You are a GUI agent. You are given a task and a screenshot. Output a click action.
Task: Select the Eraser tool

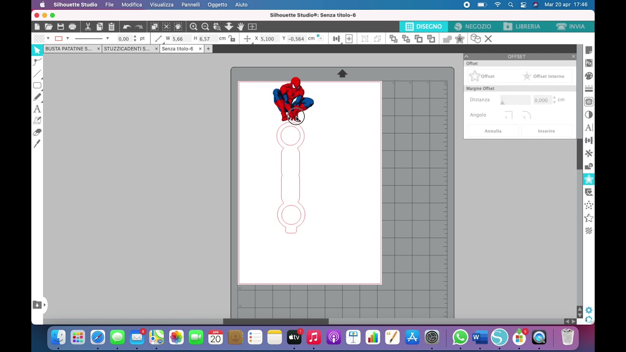coord(37,132)
